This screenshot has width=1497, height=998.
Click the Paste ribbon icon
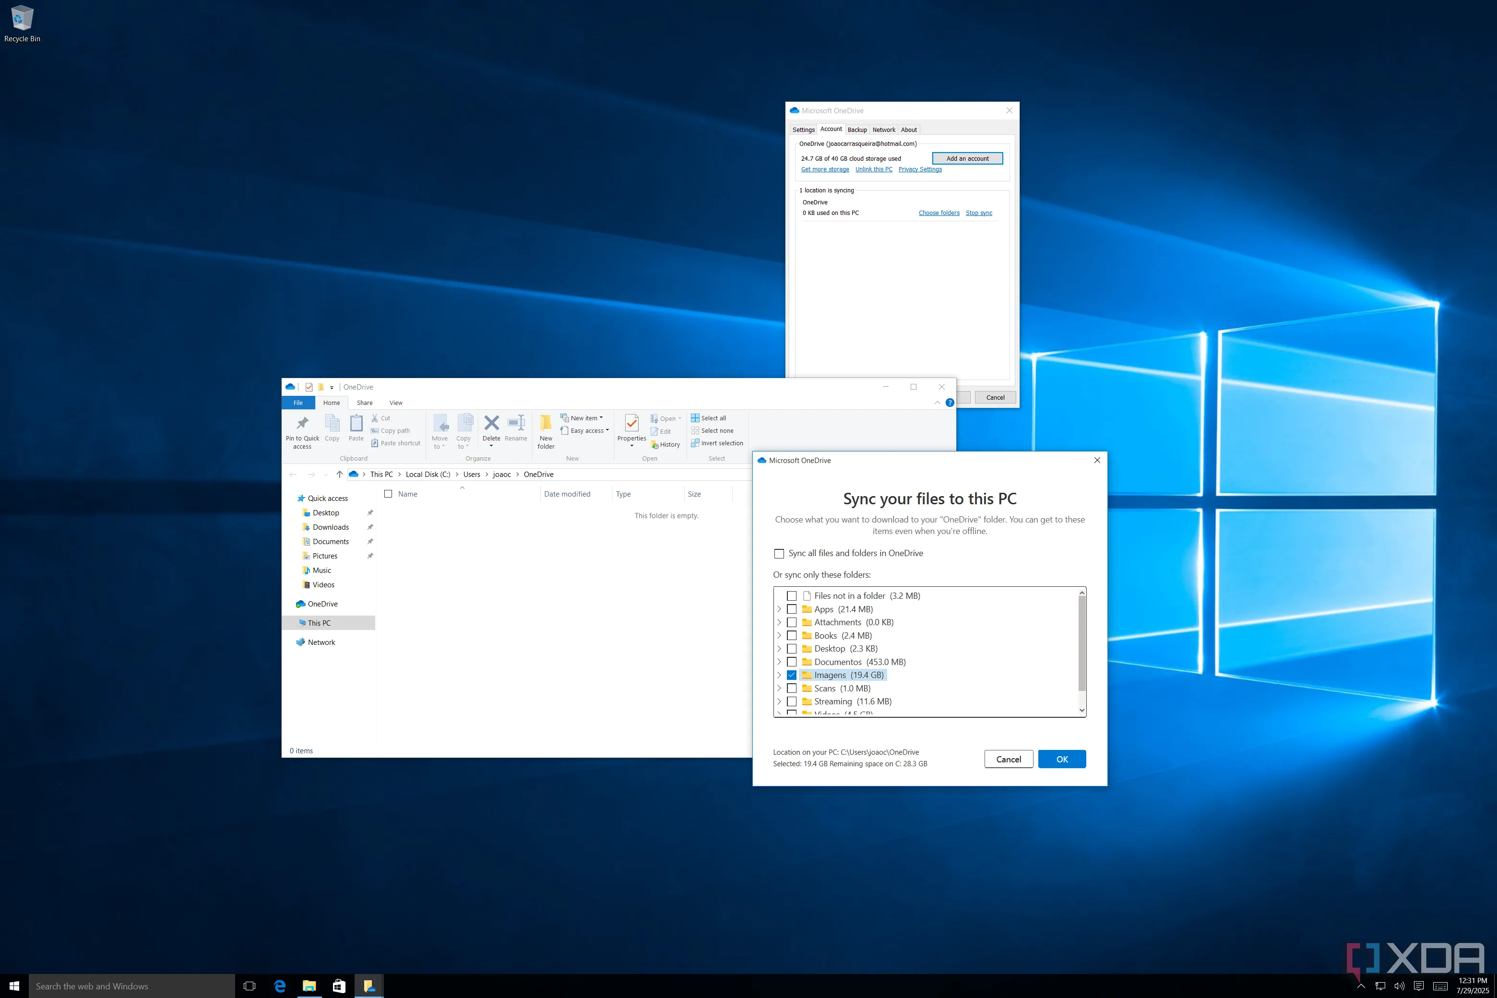[356, 428]
